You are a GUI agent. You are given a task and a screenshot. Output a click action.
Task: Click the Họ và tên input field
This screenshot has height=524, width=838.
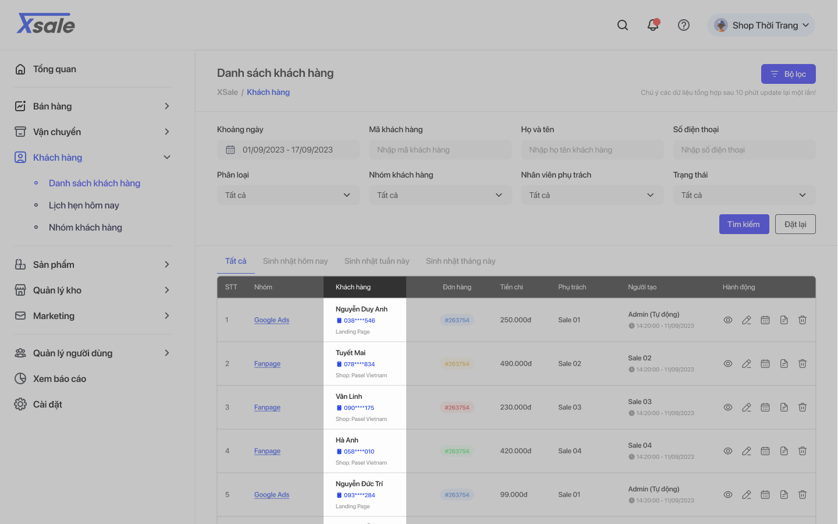click(x=592, y=150)
